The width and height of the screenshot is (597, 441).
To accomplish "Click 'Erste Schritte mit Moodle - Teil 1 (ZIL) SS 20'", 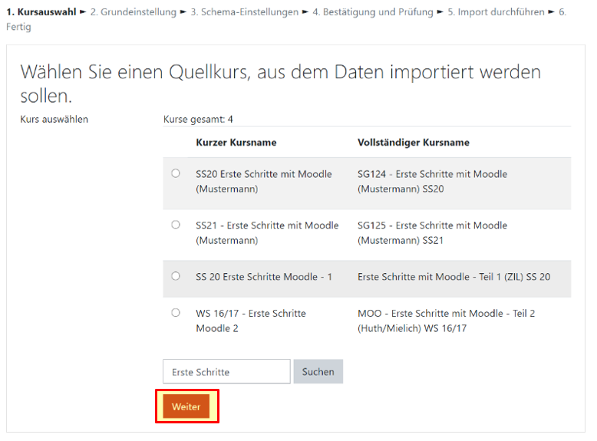I will click(x=454, y=277).
